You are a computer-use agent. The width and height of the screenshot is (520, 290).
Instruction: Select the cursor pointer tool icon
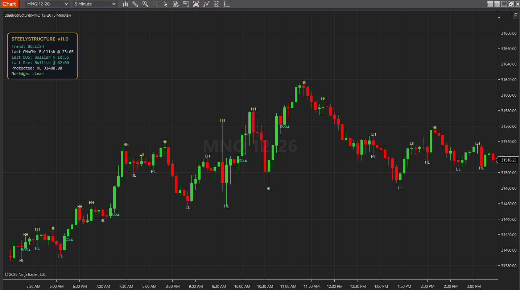165,4
